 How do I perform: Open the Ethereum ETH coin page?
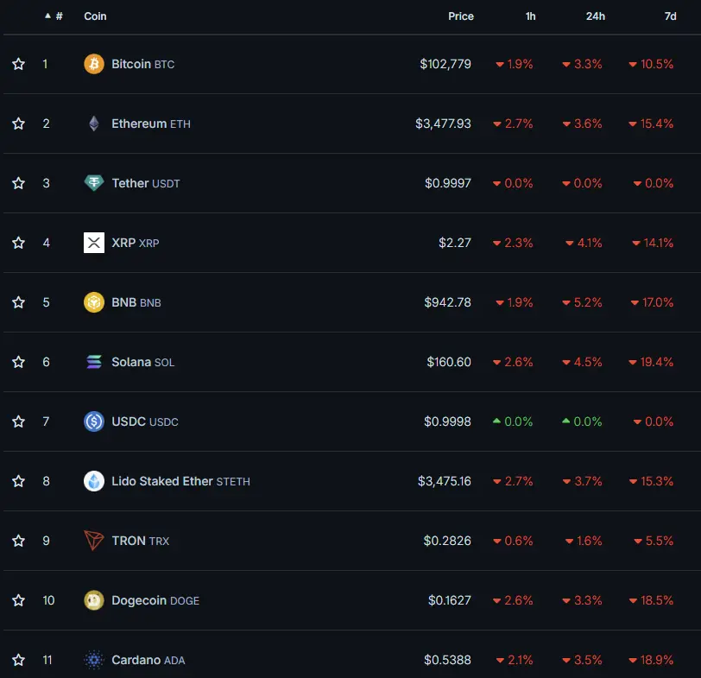click(151, 124)
